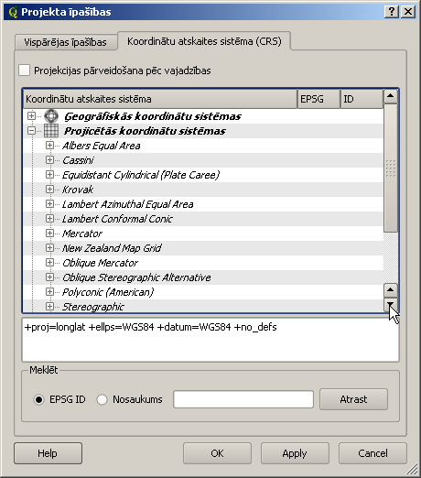Image resolution: width=421 pixels, height=478 pixels.
Task: Open the Koordinātu atskaites sistēma (CRS) tab
Action: click(x=204, y=41)
